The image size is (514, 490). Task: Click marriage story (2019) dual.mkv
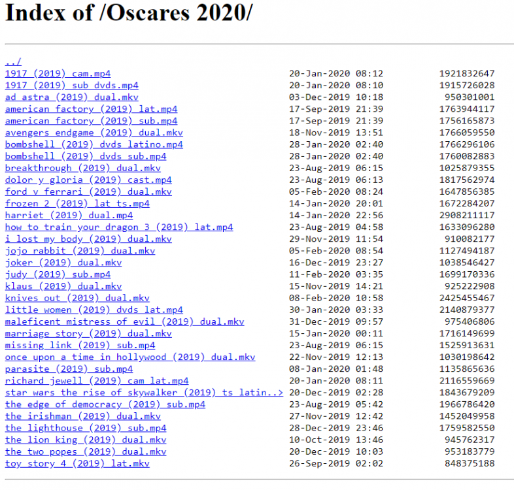click(x=88, y=333)
